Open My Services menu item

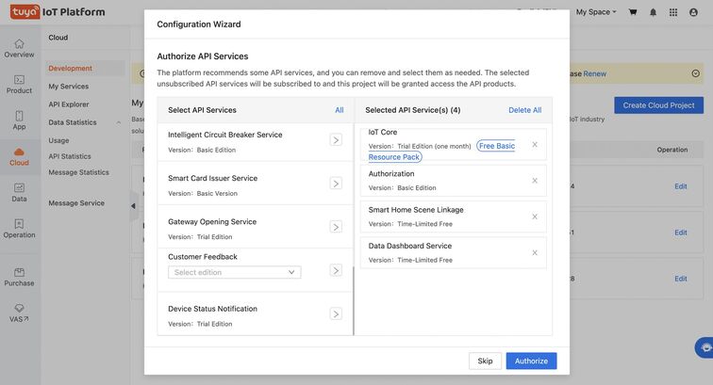point(68,87)
